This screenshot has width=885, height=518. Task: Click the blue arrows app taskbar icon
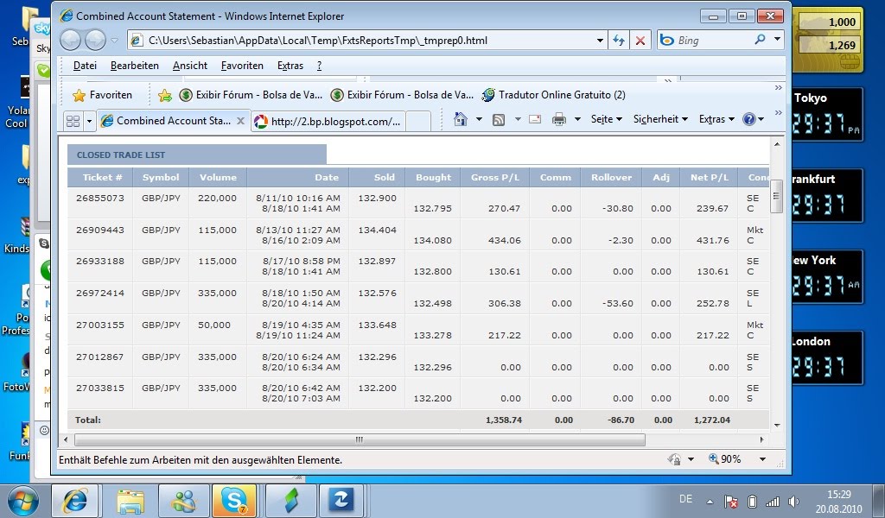click(x=341, y=501)
